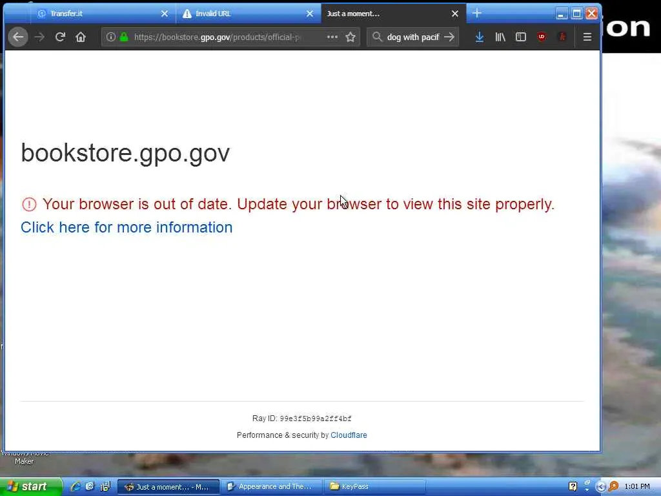This screenshot has width=661, height=496.
Task: Click the 'dog with pacif' search field
Action: click(x=412, y=37)
